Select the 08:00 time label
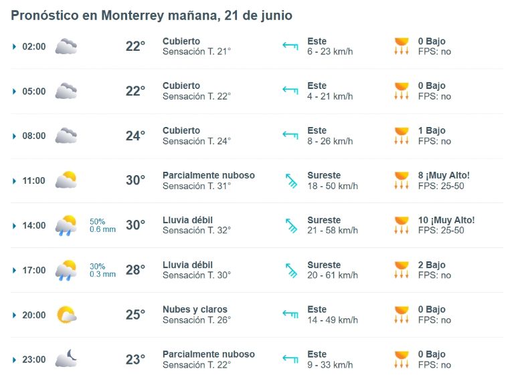 coord(34,136)
